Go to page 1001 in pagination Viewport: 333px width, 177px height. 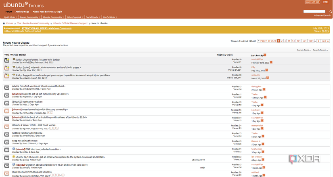pos(311,41)
